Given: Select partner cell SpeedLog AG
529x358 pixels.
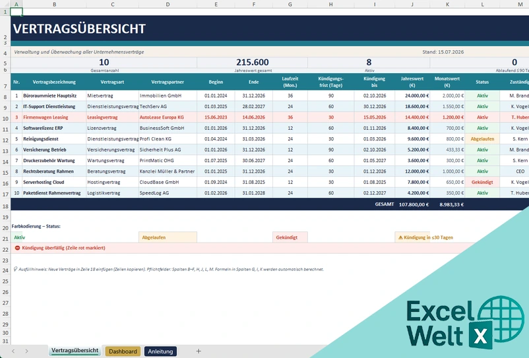Looking at the screenshot, I should click(x=168, y=193).
